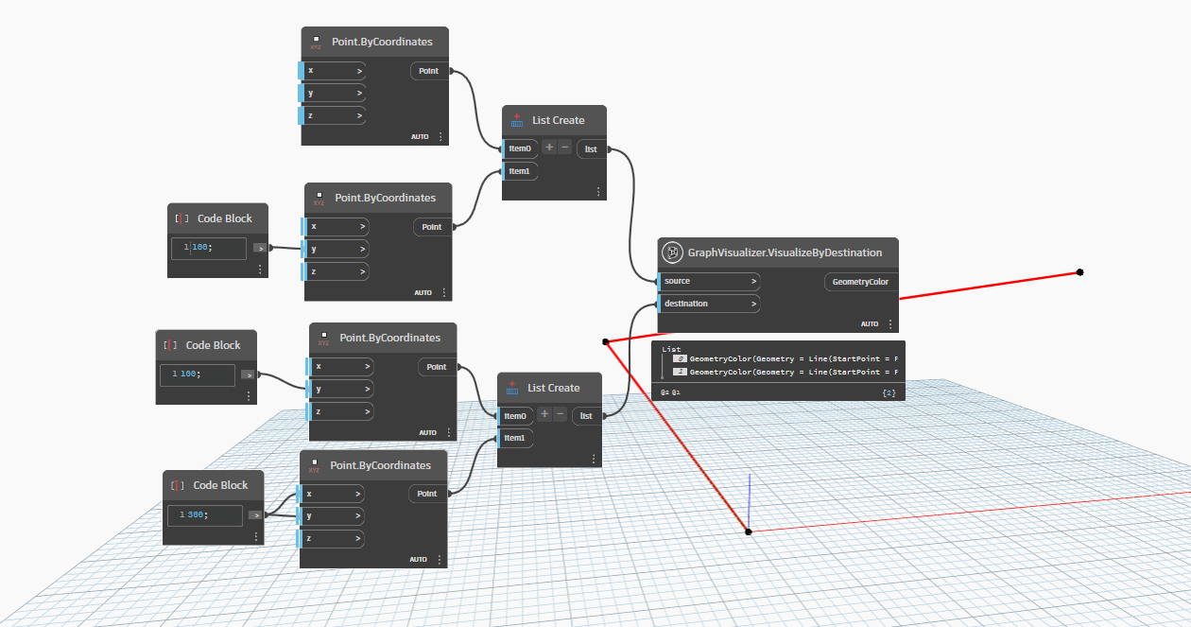Image resolution: width=1191 pixels, height=627 pixels.
Task: Click the lower List Create node icon
Action: 512,388
